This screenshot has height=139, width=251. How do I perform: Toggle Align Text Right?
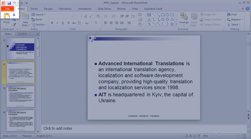click(116, 23)
